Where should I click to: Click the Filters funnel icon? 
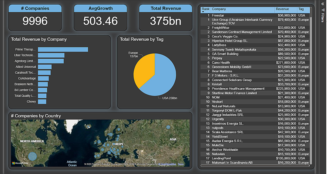323,10
